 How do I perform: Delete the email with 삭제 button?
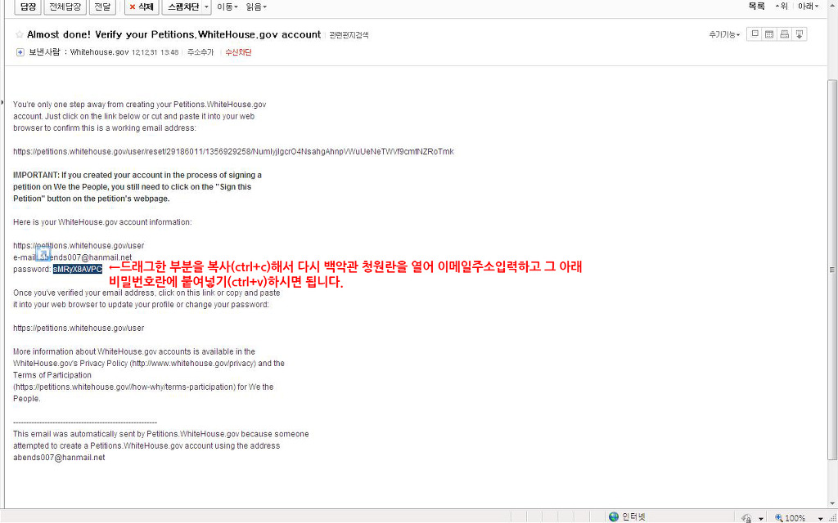142,7
